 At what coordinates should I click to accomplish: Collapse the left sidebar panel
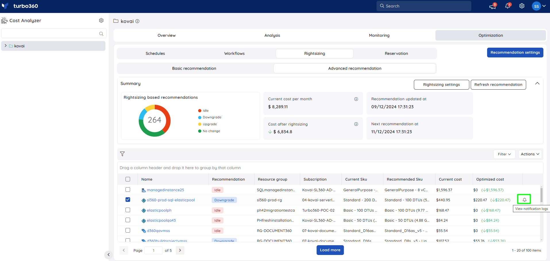(109, 254)
